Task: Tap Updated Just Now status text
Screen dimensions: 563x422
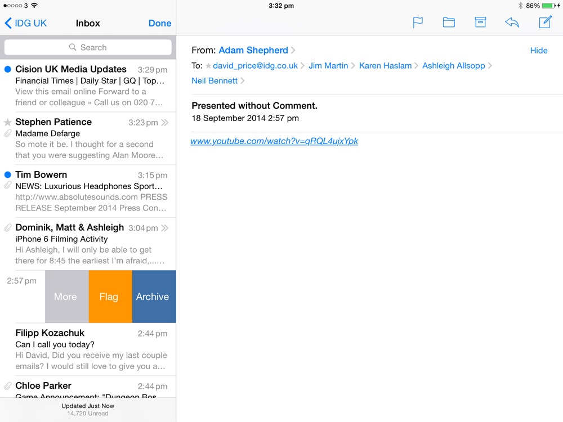Action: point(88,406)
